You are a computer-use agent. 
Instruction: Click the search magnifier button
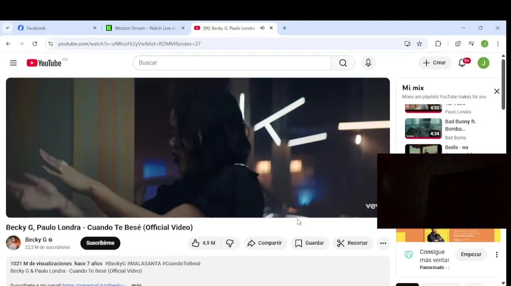[x=343, y=63]
